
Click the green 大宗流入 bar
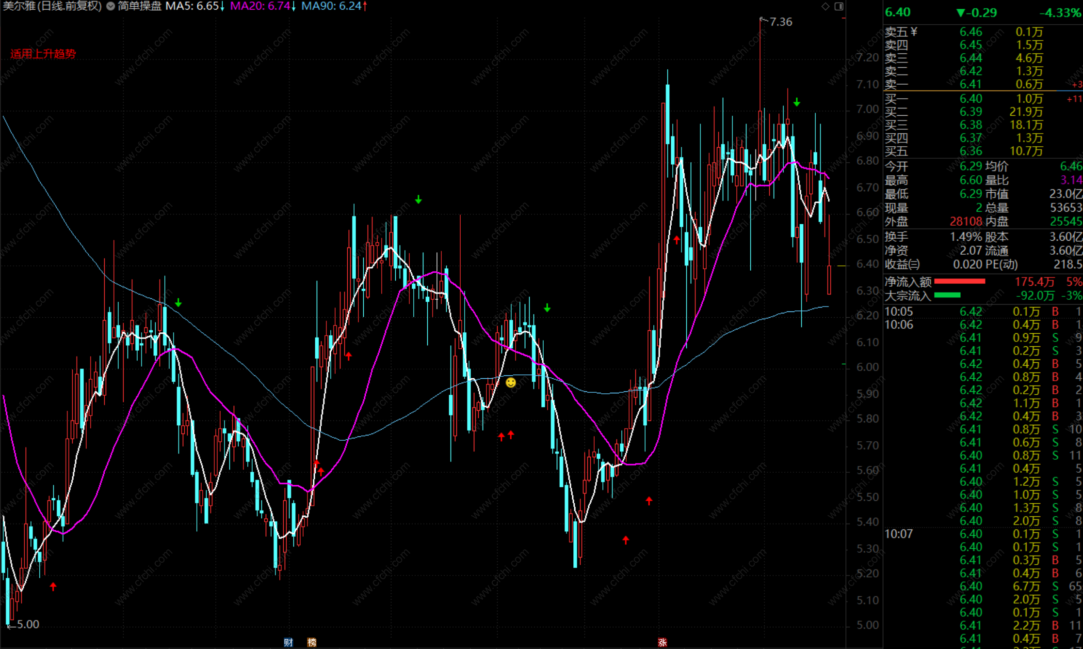click(x=947, y=295)
